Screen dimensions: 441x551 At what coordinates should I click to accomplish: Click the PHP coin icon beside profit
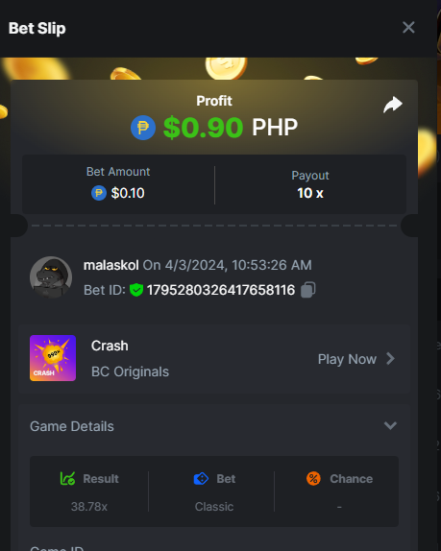(143, 128)
